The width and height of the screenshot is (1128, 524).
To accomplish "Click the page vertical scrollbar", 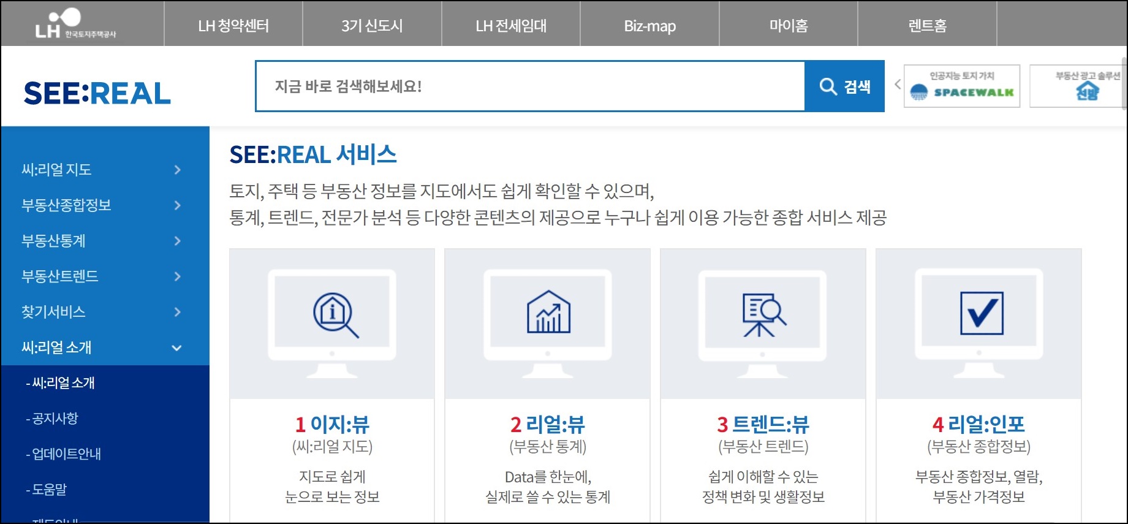I will pos(1124,83).
